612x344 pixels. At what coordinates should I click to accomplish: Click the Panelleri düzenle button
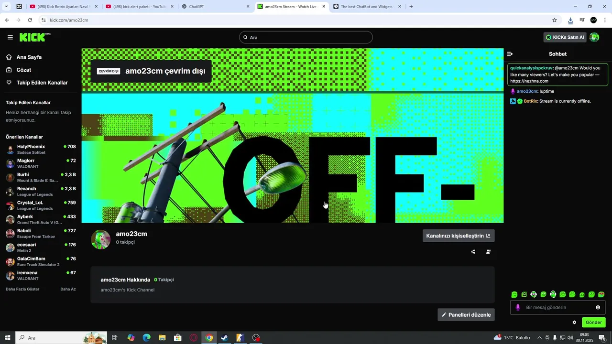pos(466,315)
